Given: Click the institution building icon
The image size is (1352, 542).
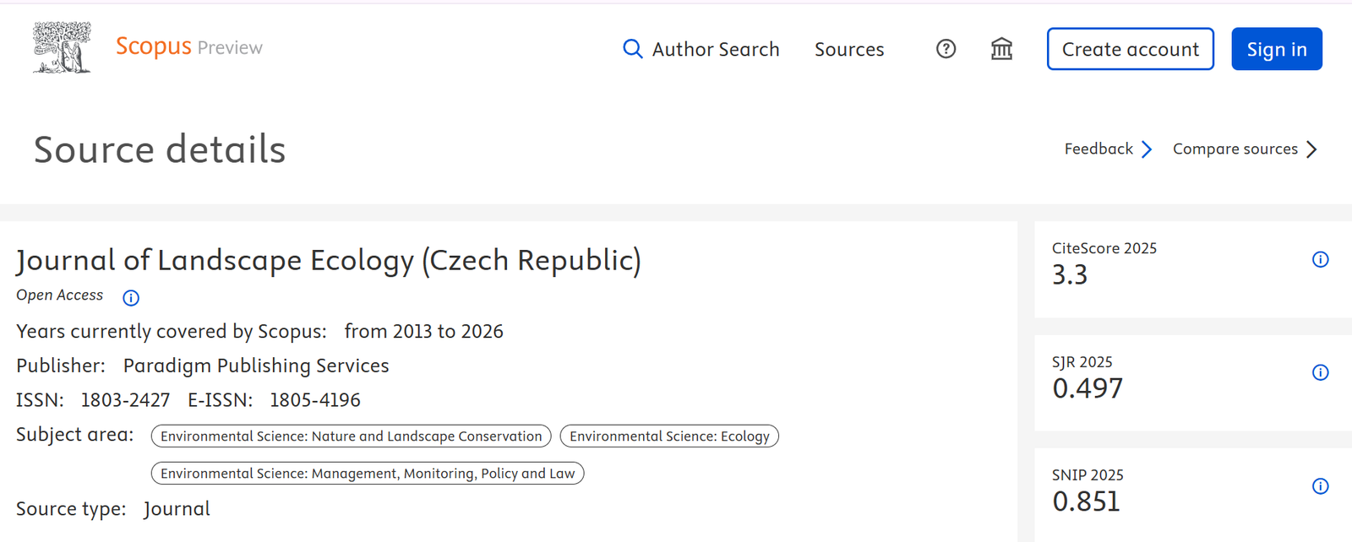Looking at the screenshot, I should click(1001, 49).
